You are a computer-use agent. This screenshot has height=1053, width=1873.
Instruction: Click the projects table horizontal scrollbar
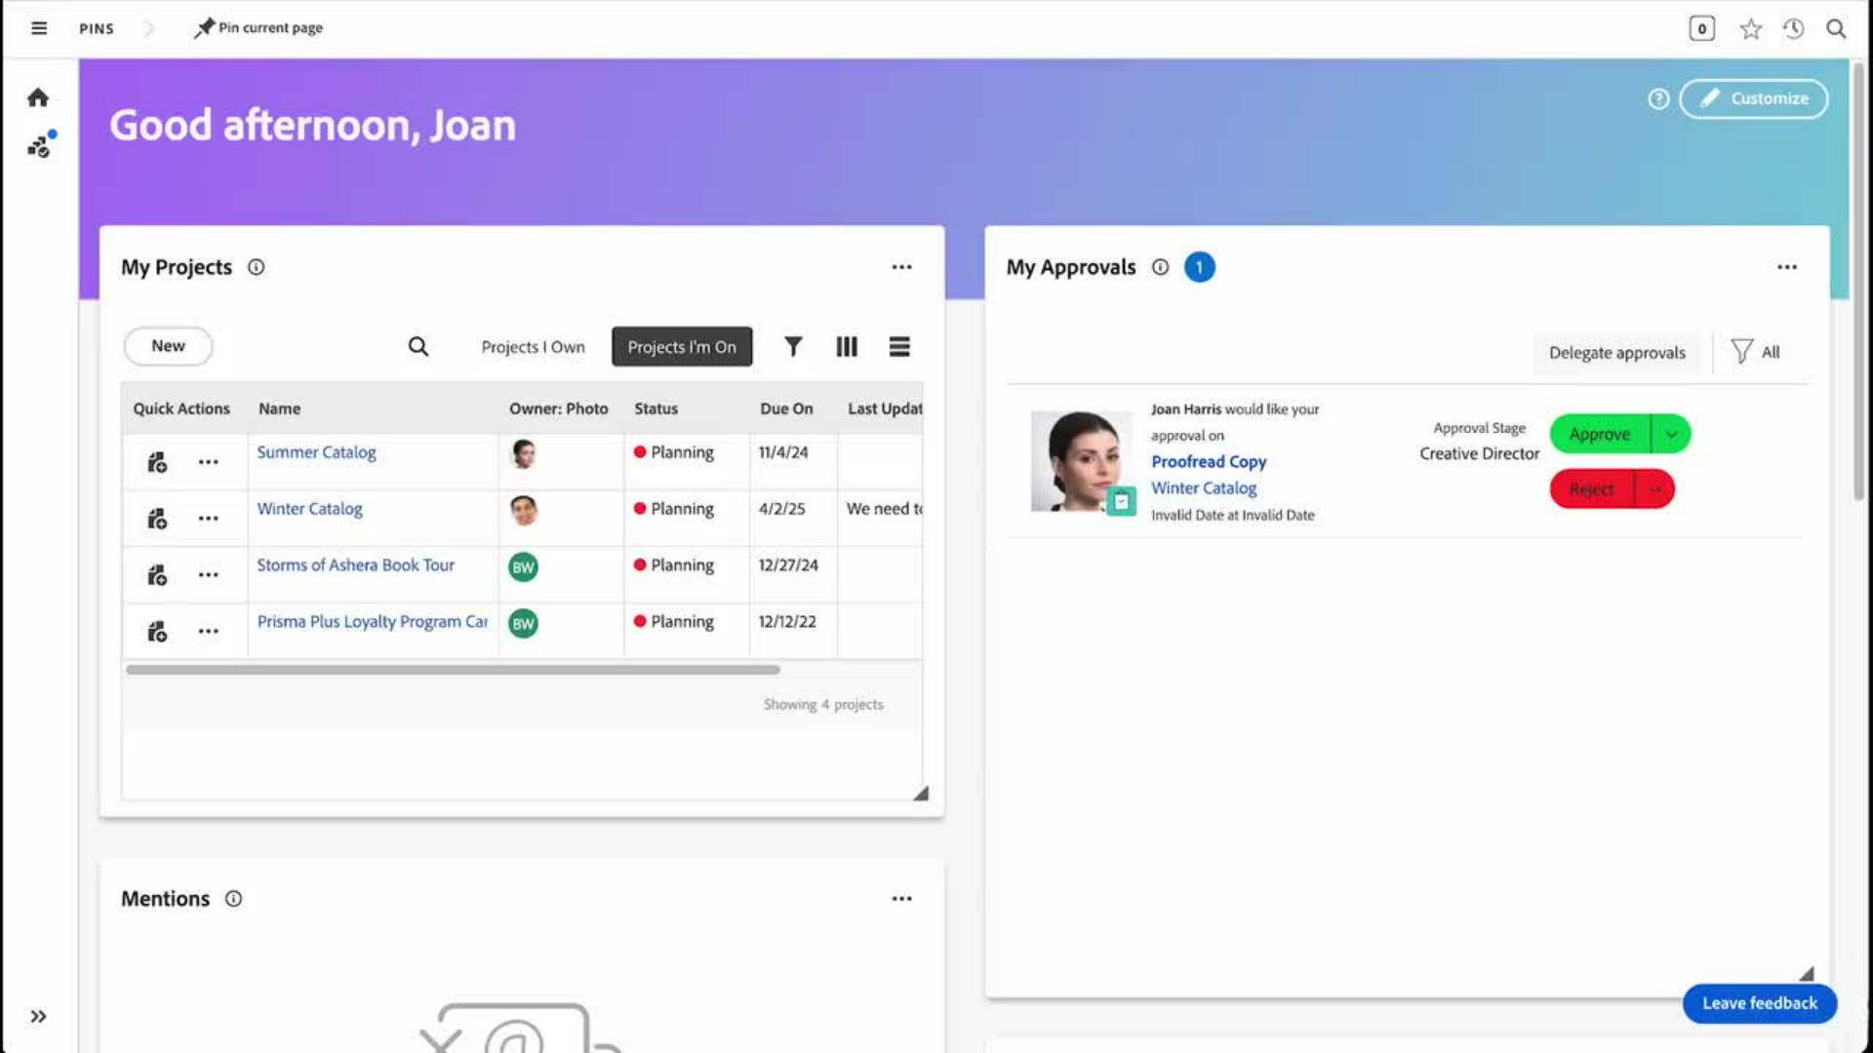click(x=453, y=670)
